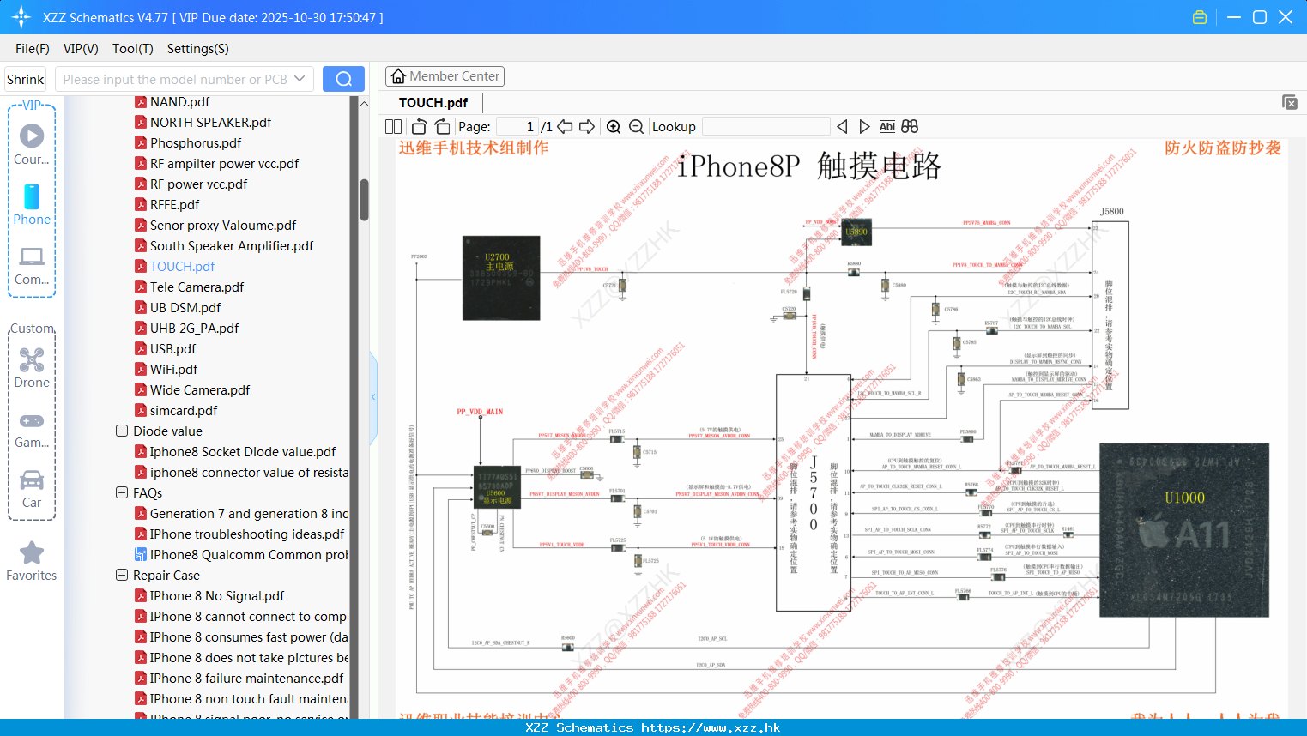Collapse the FAQs folder
Image resolution: width=1307 pixels, height=736 pixels.
(122, 492)
